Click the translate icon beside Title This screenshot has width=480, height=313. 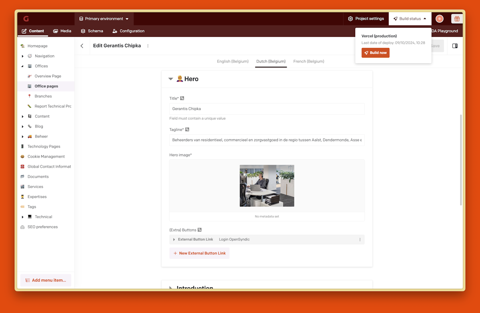tap(182, 98)
